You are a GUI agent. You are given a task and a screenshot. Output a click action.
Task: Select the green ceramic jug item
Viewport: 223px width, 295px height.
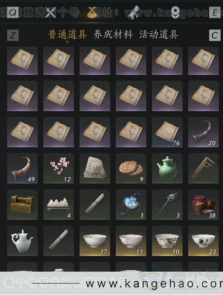pos(167,168)
